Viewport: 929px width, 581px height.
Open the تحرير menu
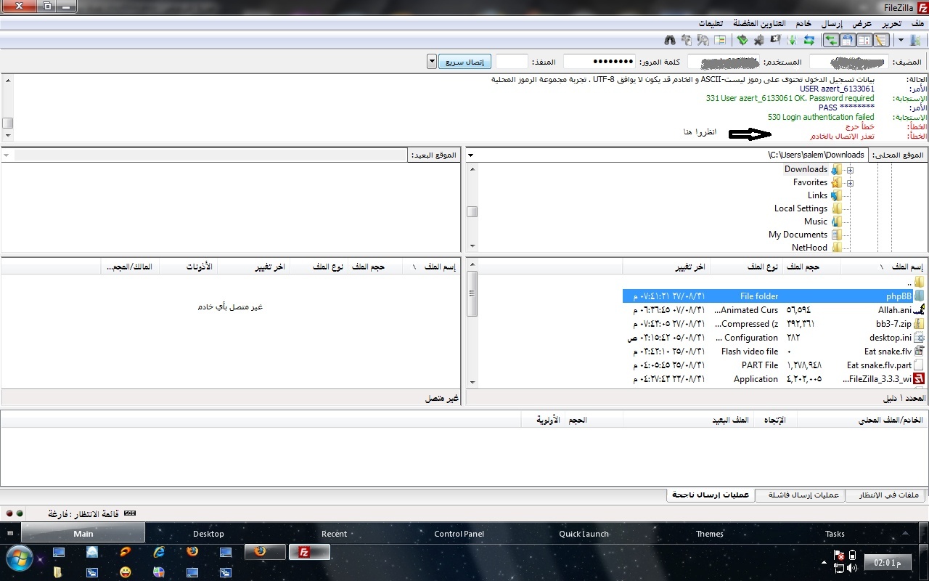tap(892, 23)
